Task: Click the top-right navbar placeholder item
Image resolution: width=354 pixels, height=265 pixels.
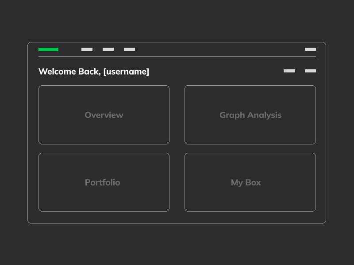Action: click(x=310, y=49)
